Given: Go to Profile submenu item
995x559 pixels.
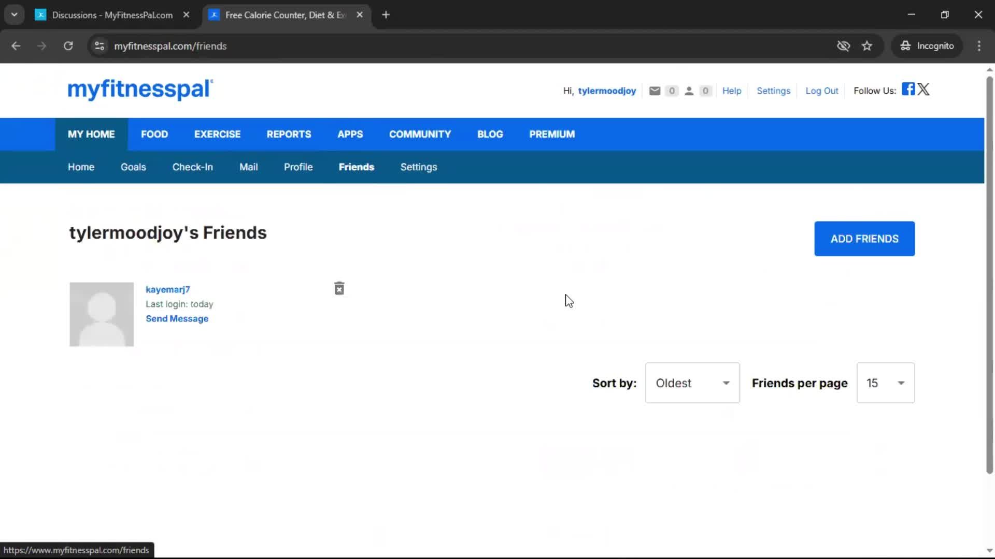Looking at the screenshot, I should coord(298,167).
